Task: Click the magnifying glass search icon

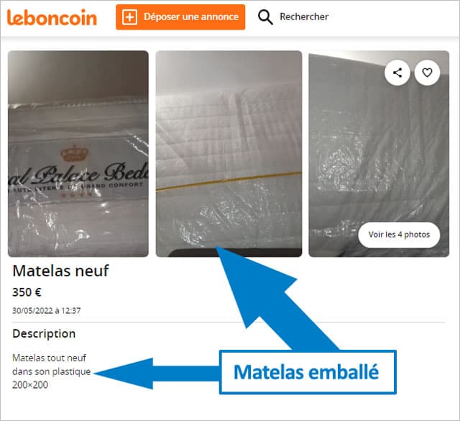Action: pos(265,17)
